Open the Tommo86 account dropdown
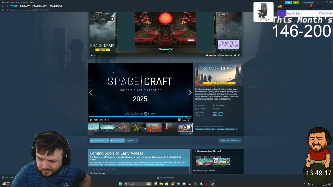The image size is (333, 187). tap(309, 2)
